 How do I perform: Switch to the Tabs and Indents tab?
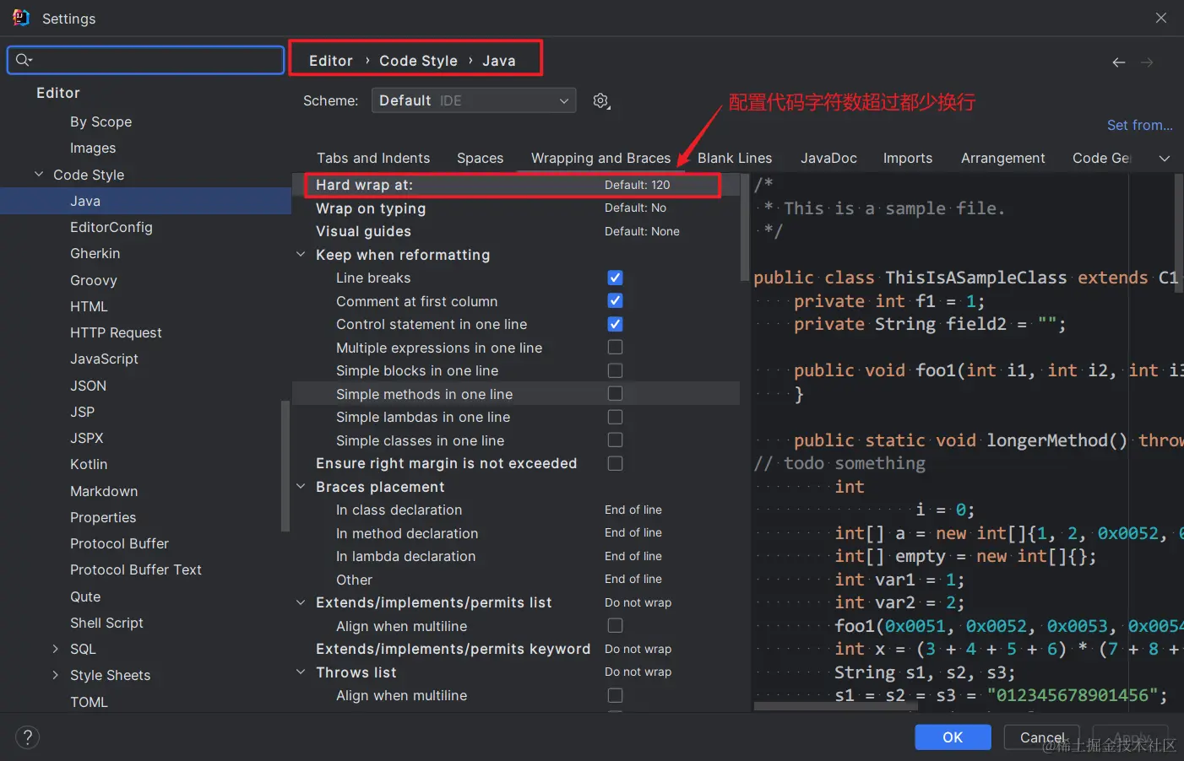point(373,158)
